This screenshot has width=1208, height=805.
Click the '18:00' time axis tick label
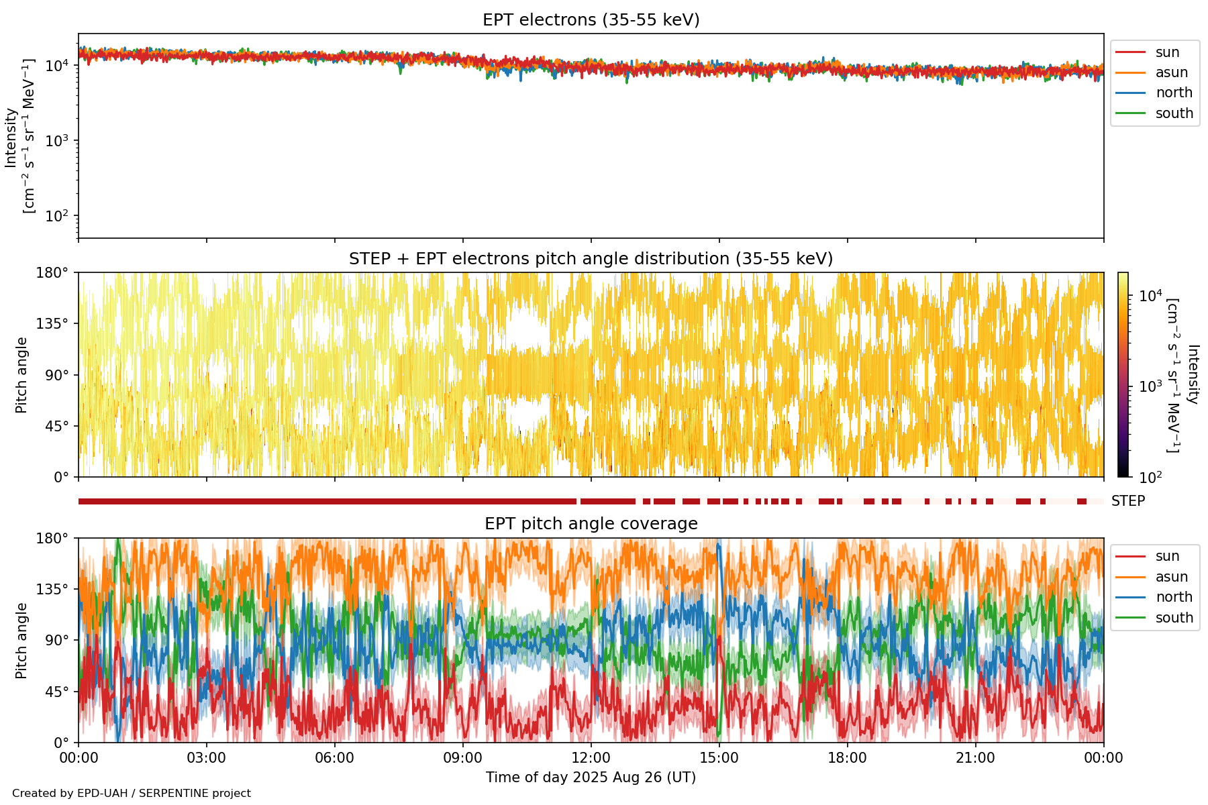(x=847, y=758)
